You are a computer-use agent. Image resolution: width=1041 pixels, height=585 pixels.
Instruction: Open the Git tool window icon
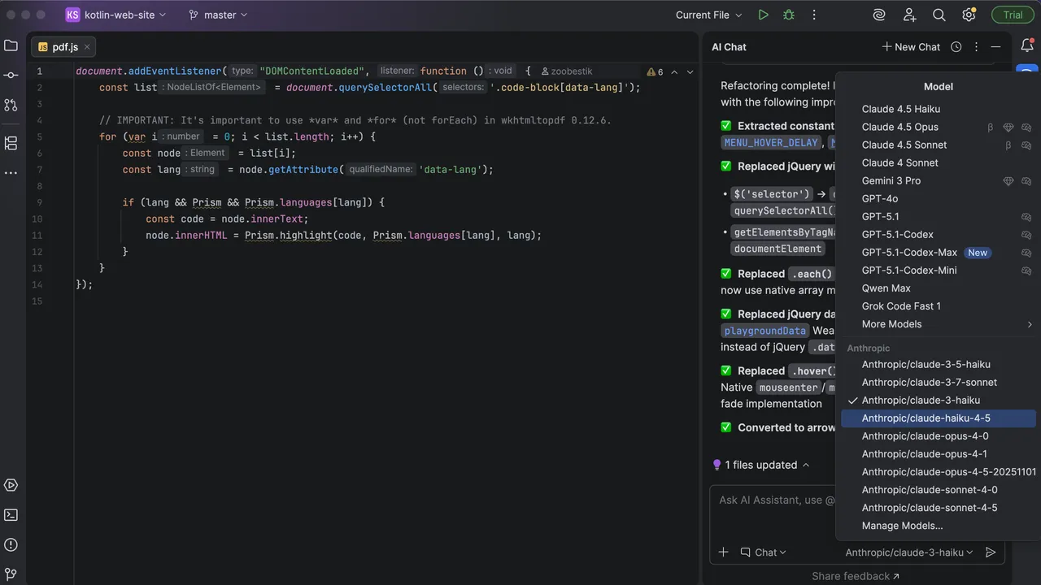(x=11, y=575)
